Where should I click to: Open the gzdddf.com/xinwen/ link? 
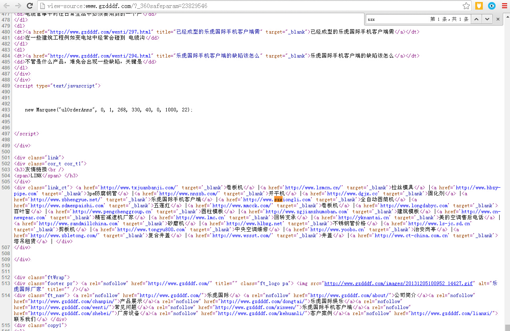pos(255,307)
